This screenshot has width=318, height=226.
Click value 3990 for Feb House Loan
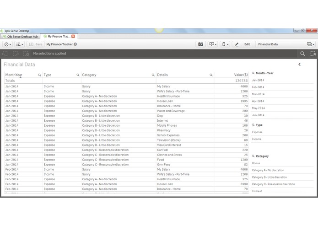pos(244,184)
